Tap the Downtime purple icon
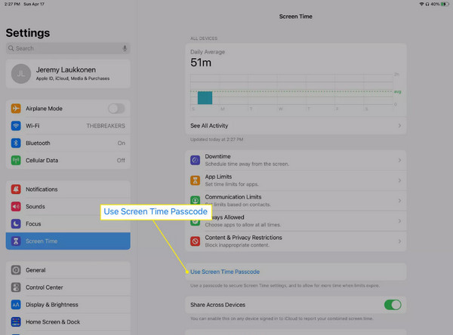Screen dimensions: 453x335 click(x=196, y=160)
